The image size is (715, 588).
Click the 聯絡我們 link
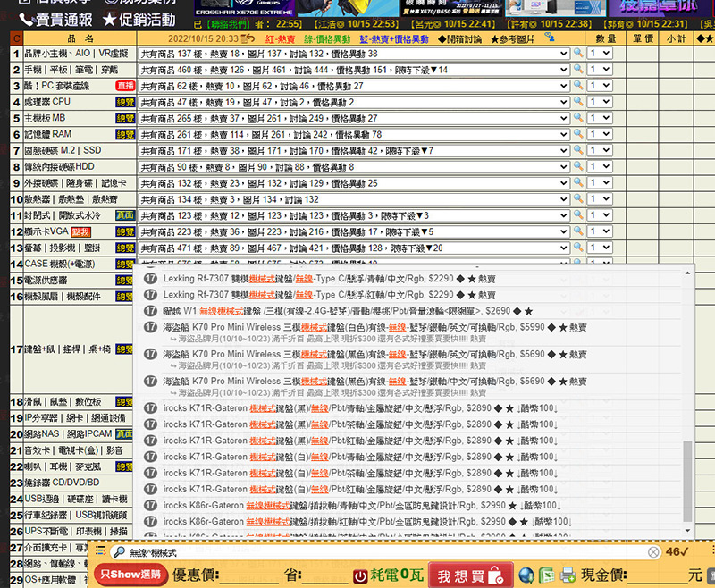pos(228,24)
